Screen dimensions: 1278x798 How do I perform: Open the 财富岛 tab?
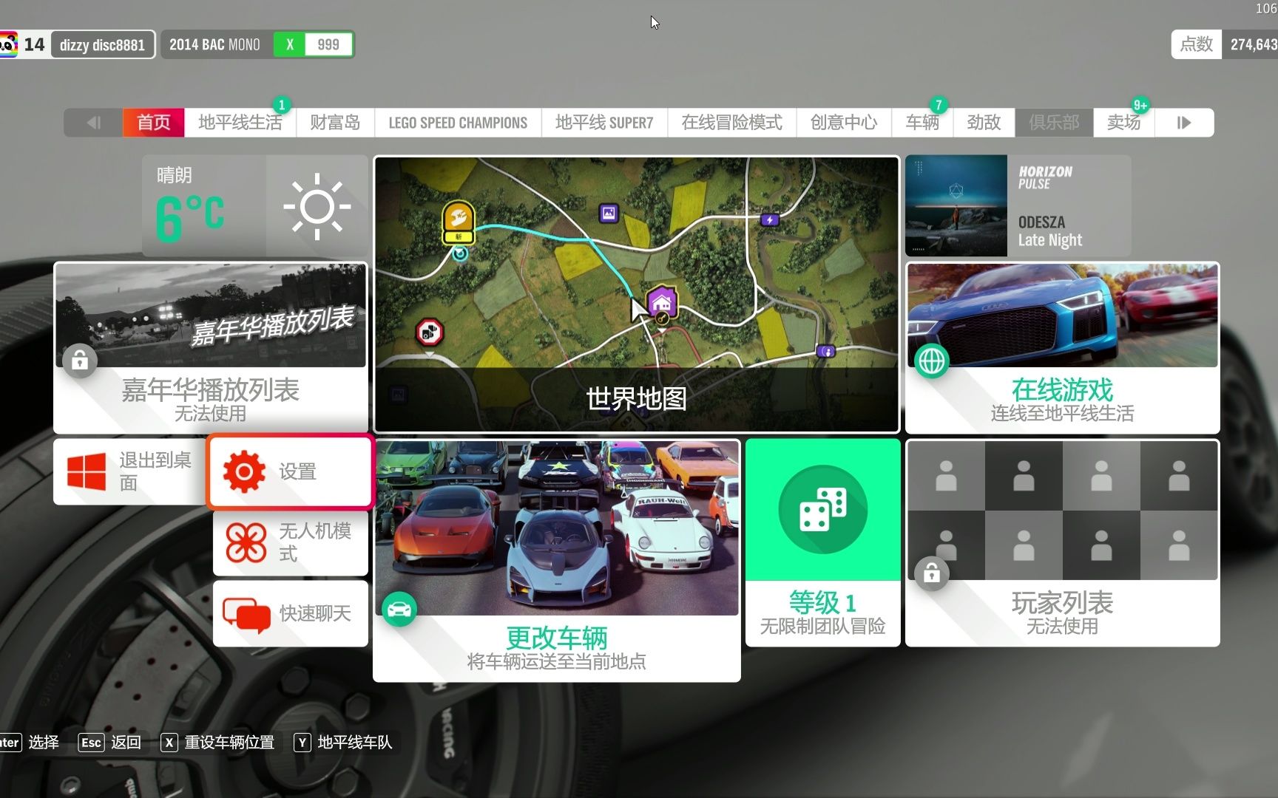click(335, 123)
